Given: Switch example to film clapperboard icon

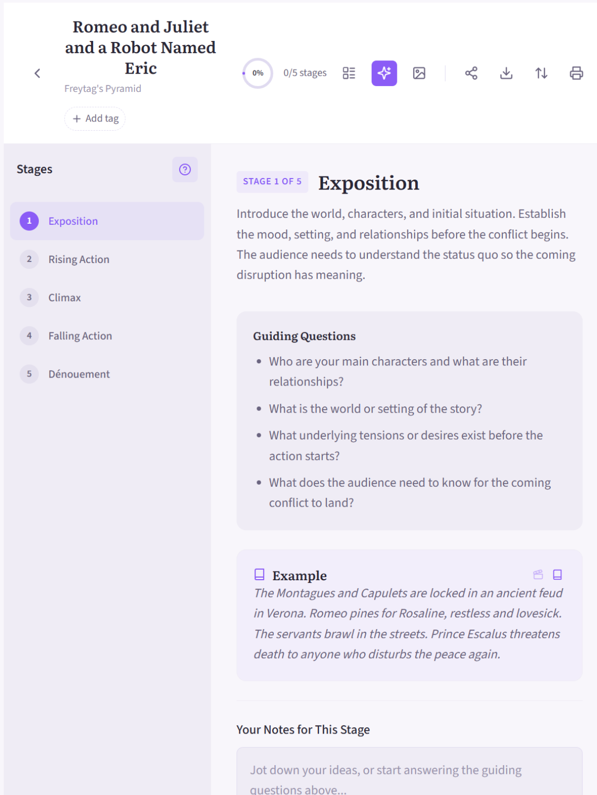Looking at the screenshot, I should (538, 574).
